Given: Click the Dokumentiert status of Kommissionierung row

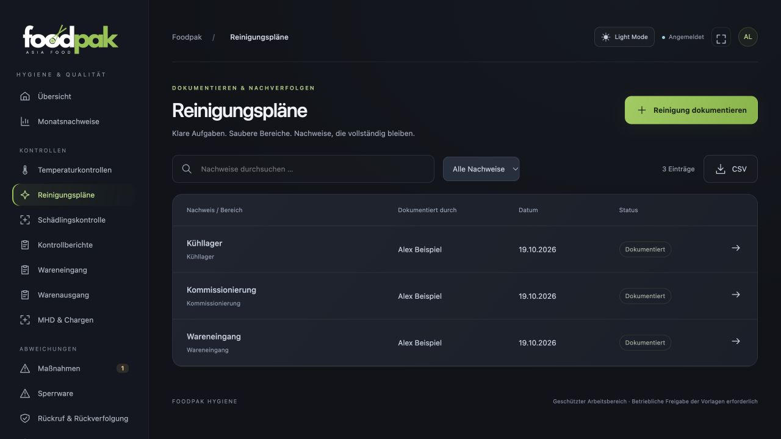Looking at the screenshot, I should [645, 296].
